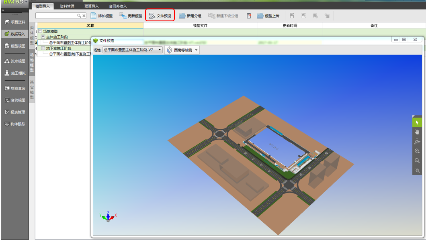Open 项目资料 in the left sidebar
The height and width of the screenshot is (240, 426).
[x=15, y=22]
